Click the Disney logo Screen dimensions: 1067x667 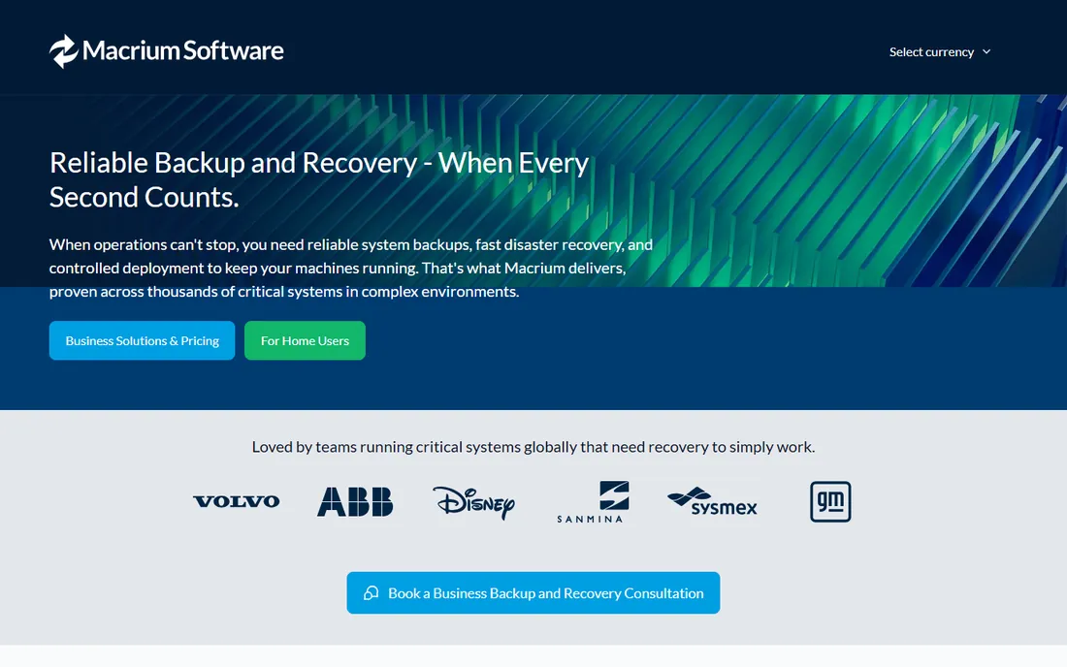pos(474,502)
